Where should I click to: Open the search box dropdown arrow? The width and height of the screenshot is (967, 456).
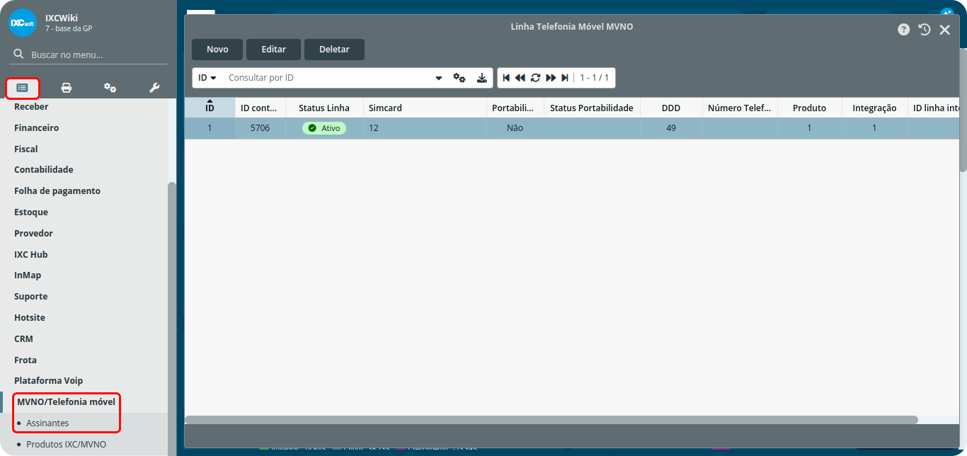click(x=438, y=78)
